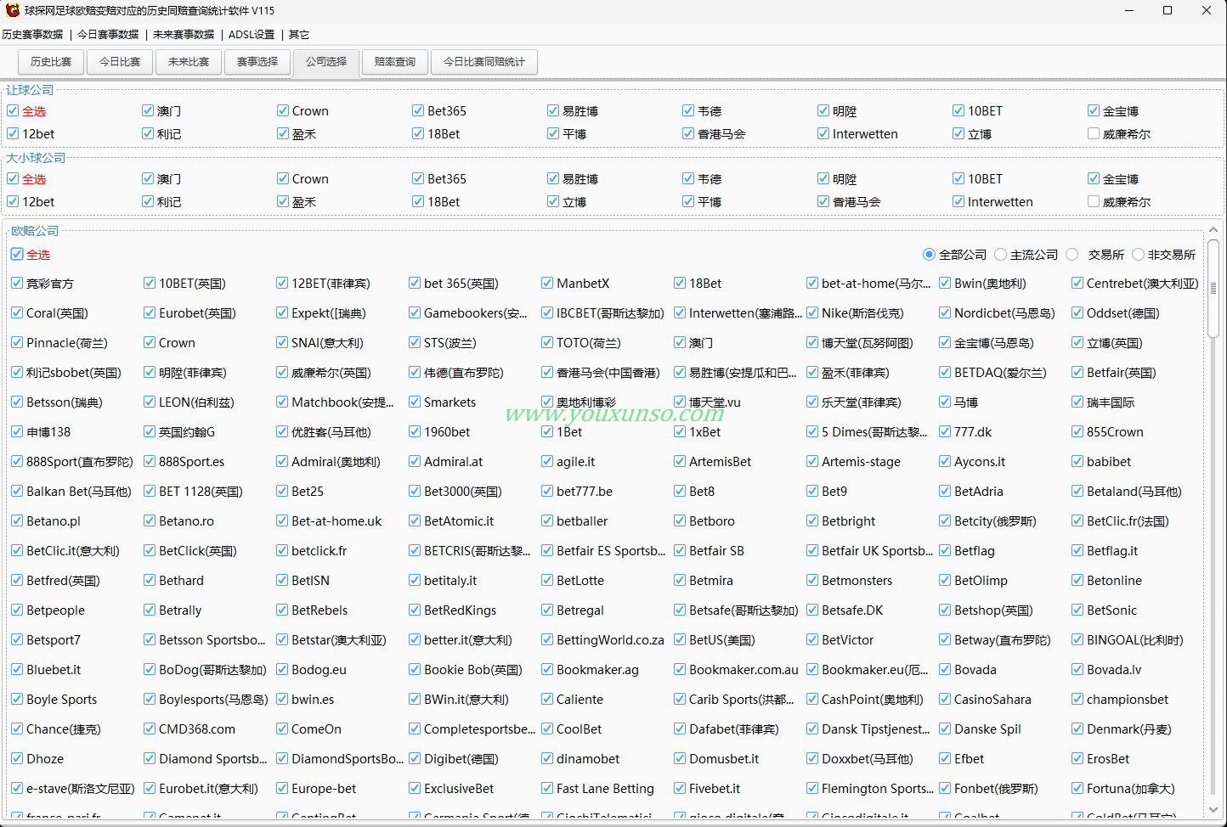1227x827 pixels.
Task: Open the ADSL设置 menu
Action: tap(252, 35)
